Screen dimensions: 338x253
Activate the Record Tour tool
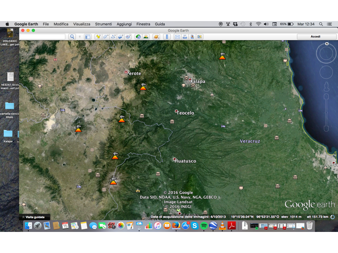coord(128,37)
